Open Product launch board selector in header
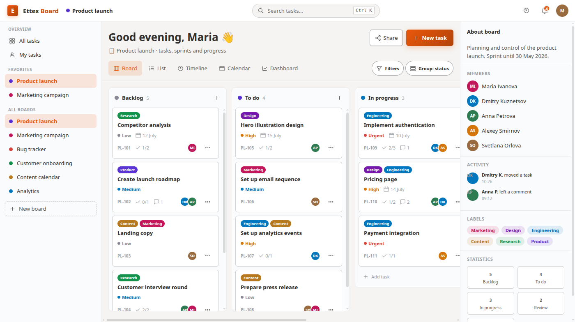This screenshot has height=322, width=575. point(89,11)
